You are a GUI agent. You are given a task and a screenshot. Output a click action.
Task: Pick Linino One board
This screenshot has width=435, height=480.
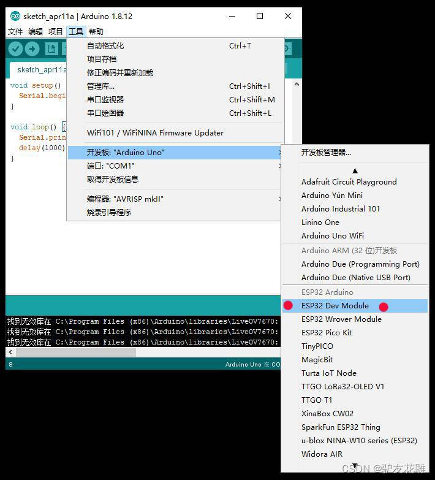[355, 223]
